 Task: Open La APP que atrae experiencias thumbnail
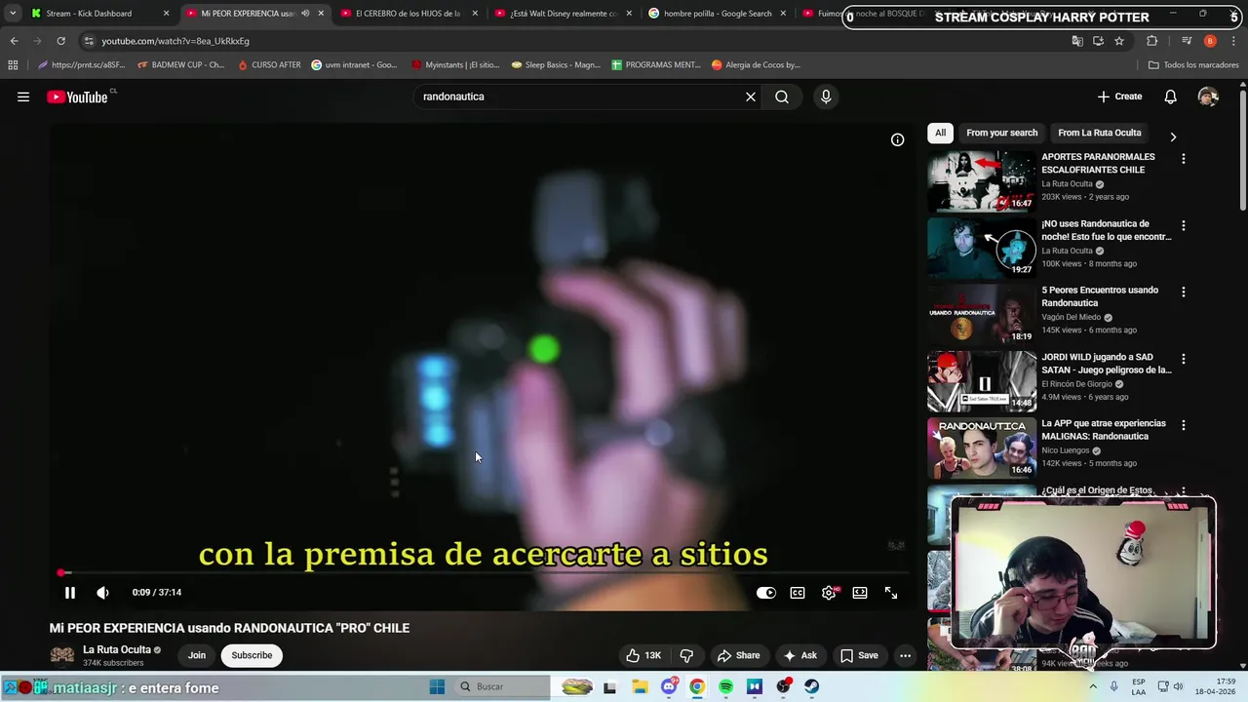(982, 448)
